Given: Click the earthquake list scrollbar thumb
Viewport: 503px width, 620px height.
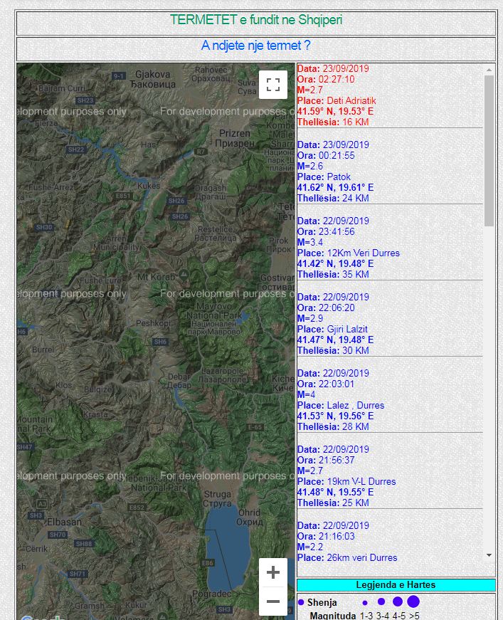Looking at the screenshot, I should (489, 149).
